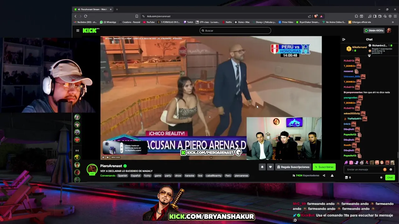Open the WhatsApp bookmark

tap(108, 22)
